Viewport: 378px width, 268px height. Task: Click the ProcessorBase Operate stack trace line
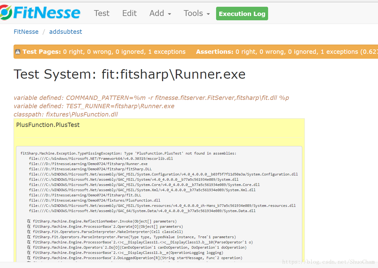pos(105,227)
